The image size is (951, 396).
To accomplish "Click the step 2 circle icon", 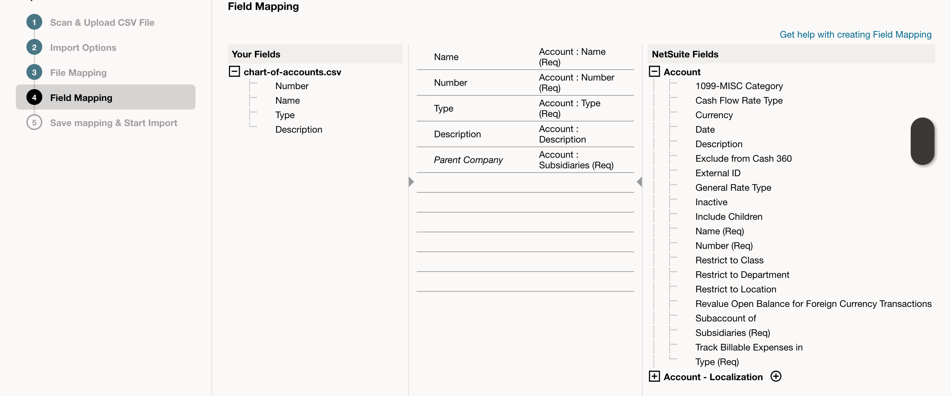I will click(x=34, y=47).
